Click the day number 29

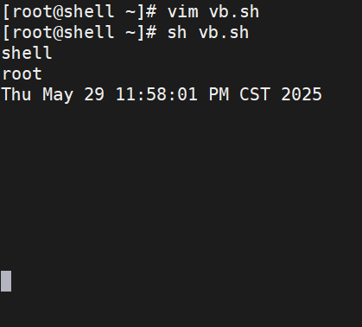(x=94, y=94)
